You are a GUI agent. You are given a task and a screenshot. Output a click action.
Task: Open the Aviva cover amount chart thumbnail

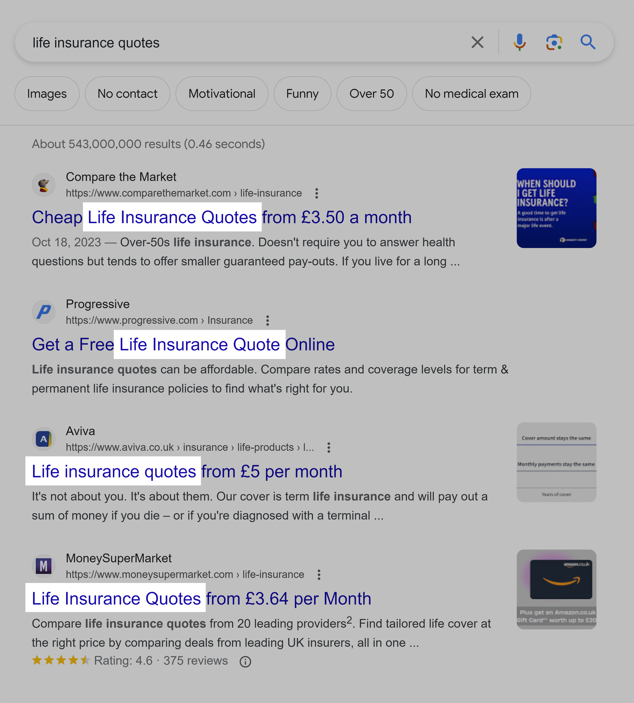point(556,462)
